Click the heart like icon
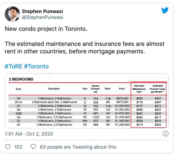The image size is (174, 155). click(x=8, y=147)
